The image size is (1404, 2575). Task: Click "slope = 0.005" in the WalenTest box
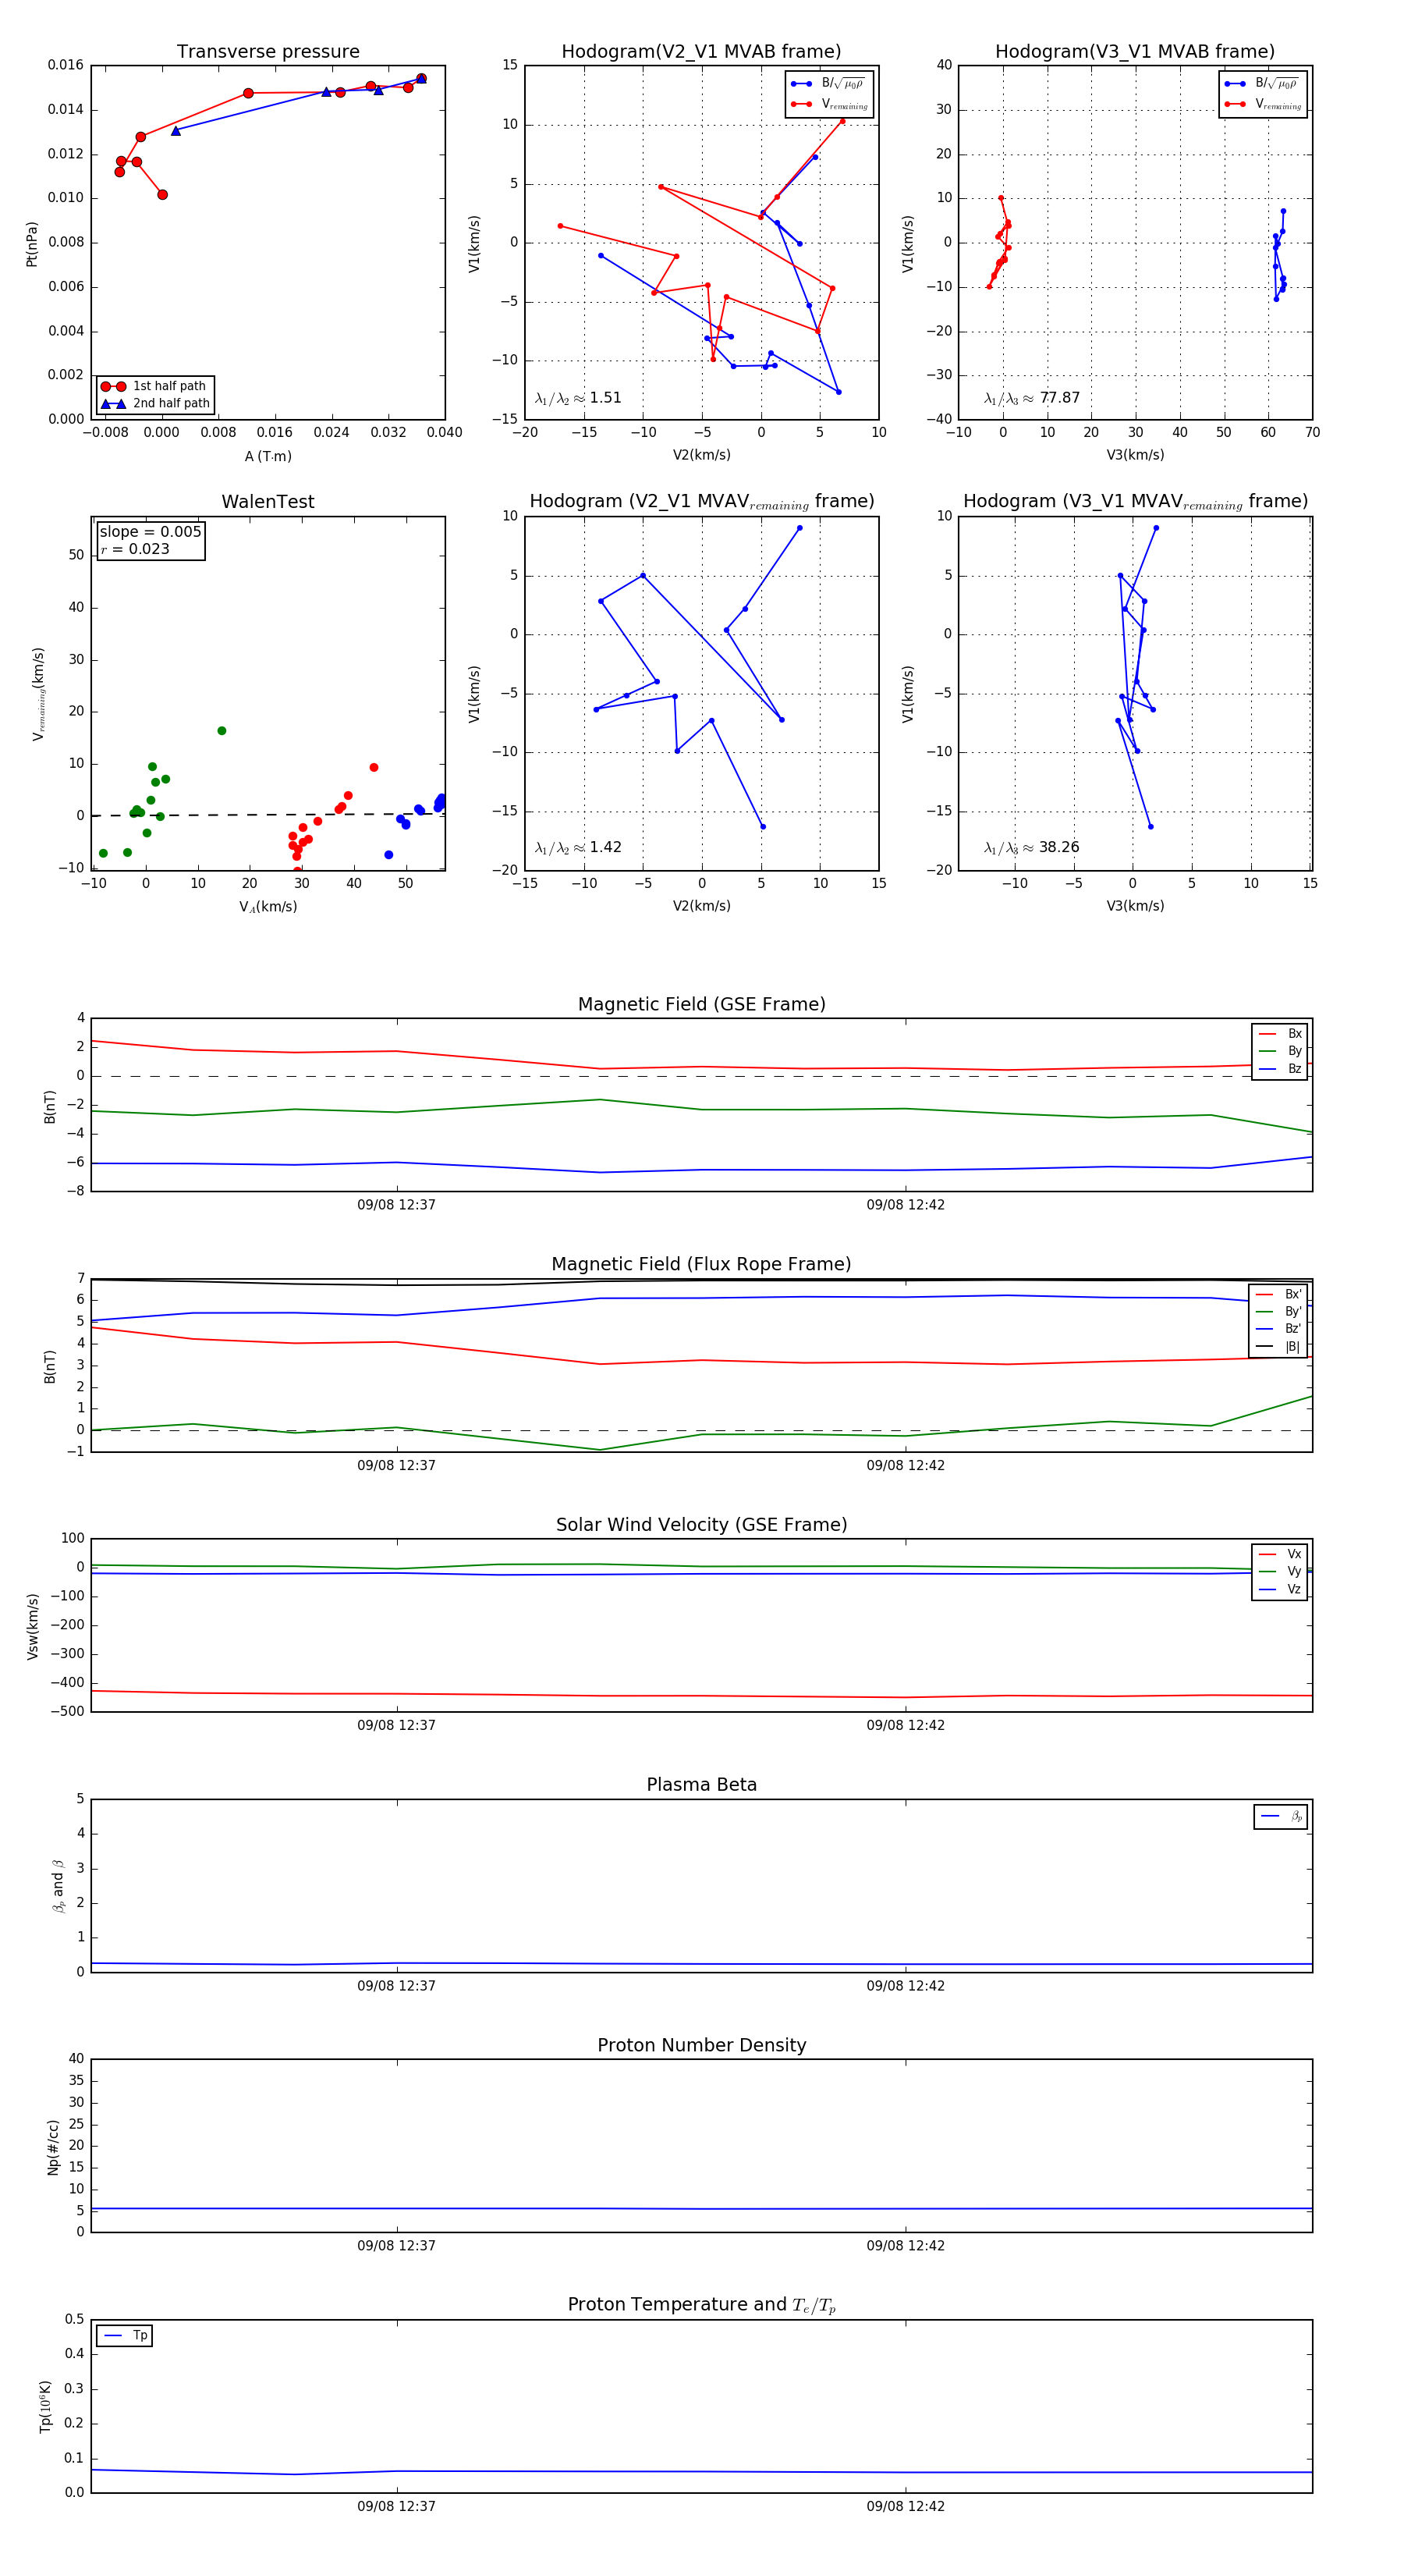tap(150, 532)
